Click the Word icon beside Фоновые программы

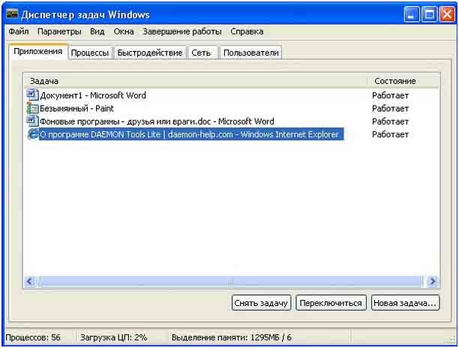[32, 121]
